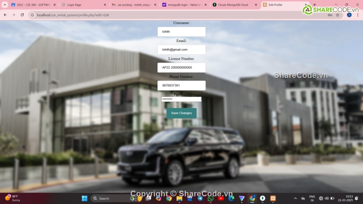
Task: Open Telegram from the taskbar
Action: click(x=200, y=198)
